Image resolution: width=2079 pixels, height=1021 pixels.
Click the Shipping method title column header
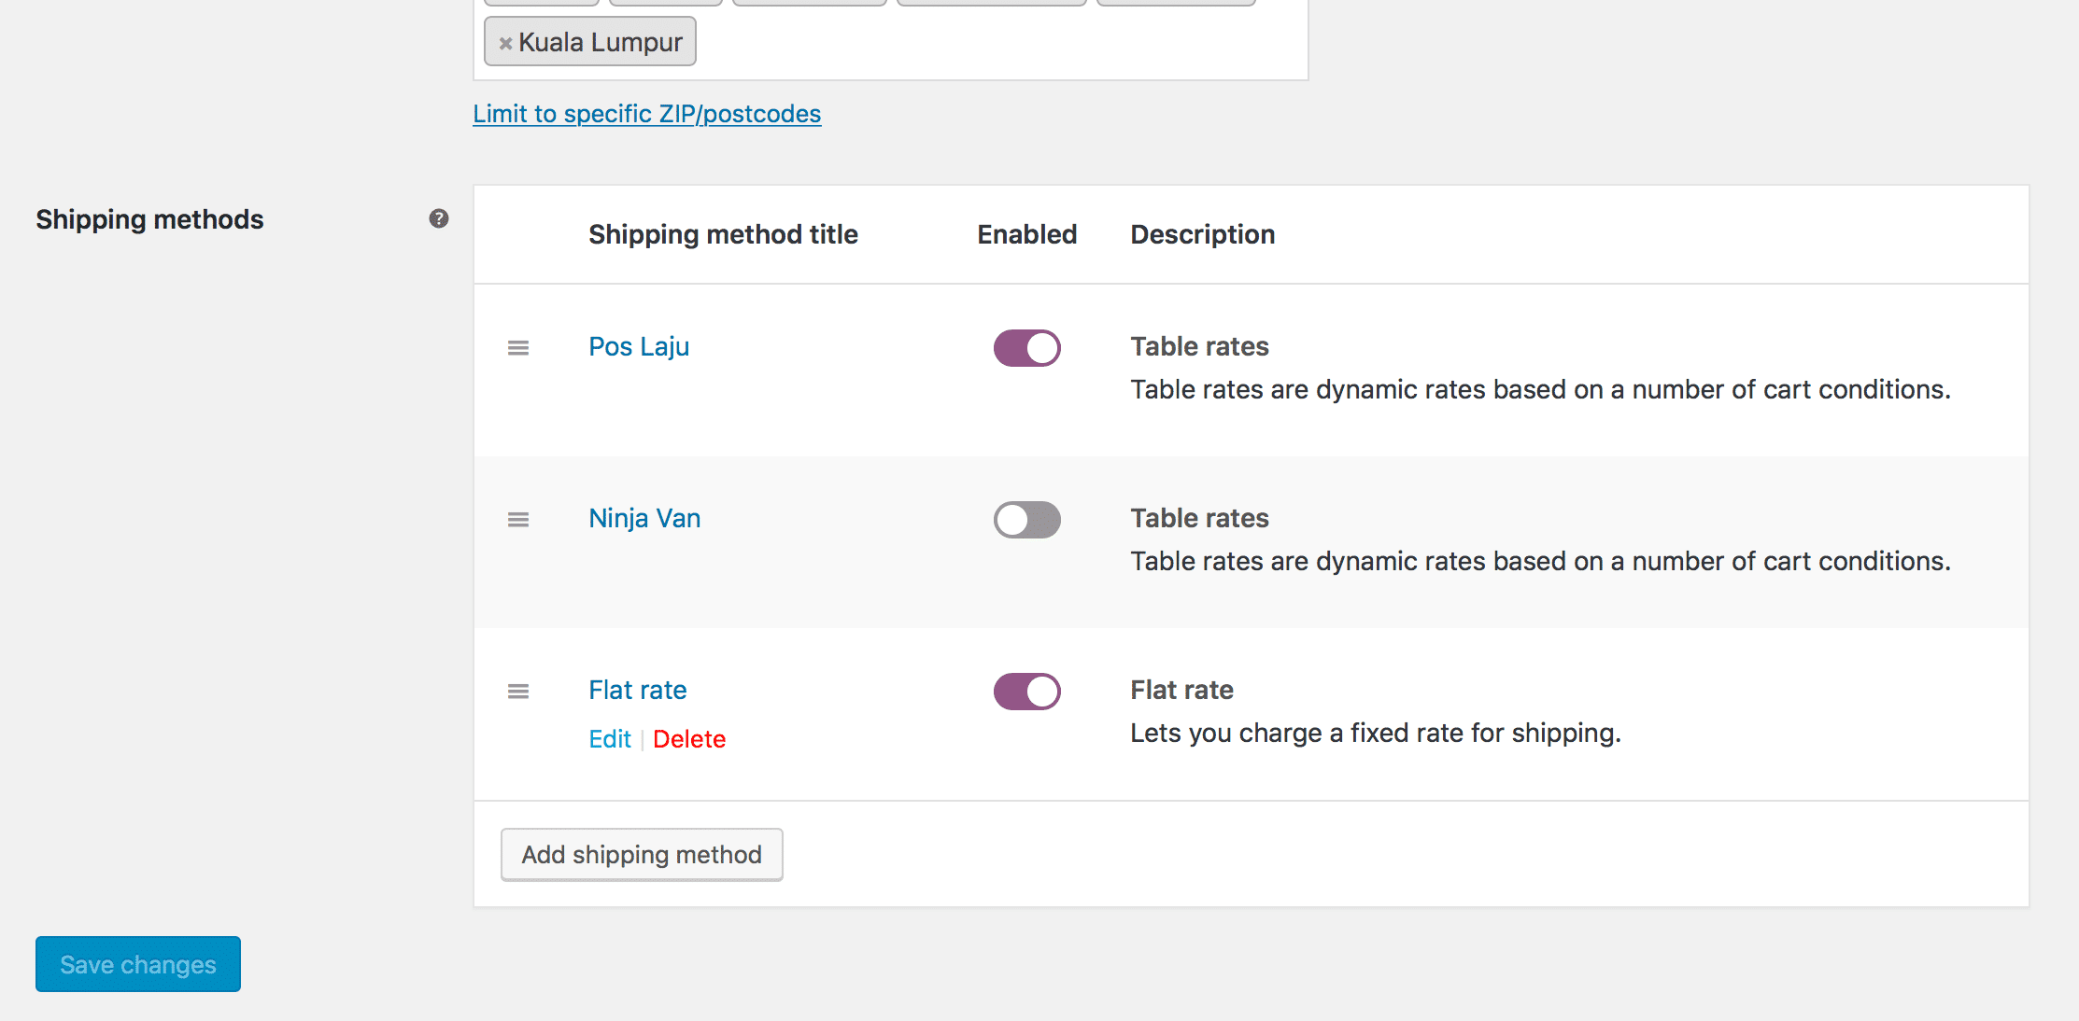click(x=723, y=234)
